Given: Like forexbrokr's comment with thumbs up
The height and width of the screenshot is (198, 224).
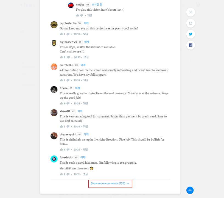Looking at the screenshot, I should point(61,174).
